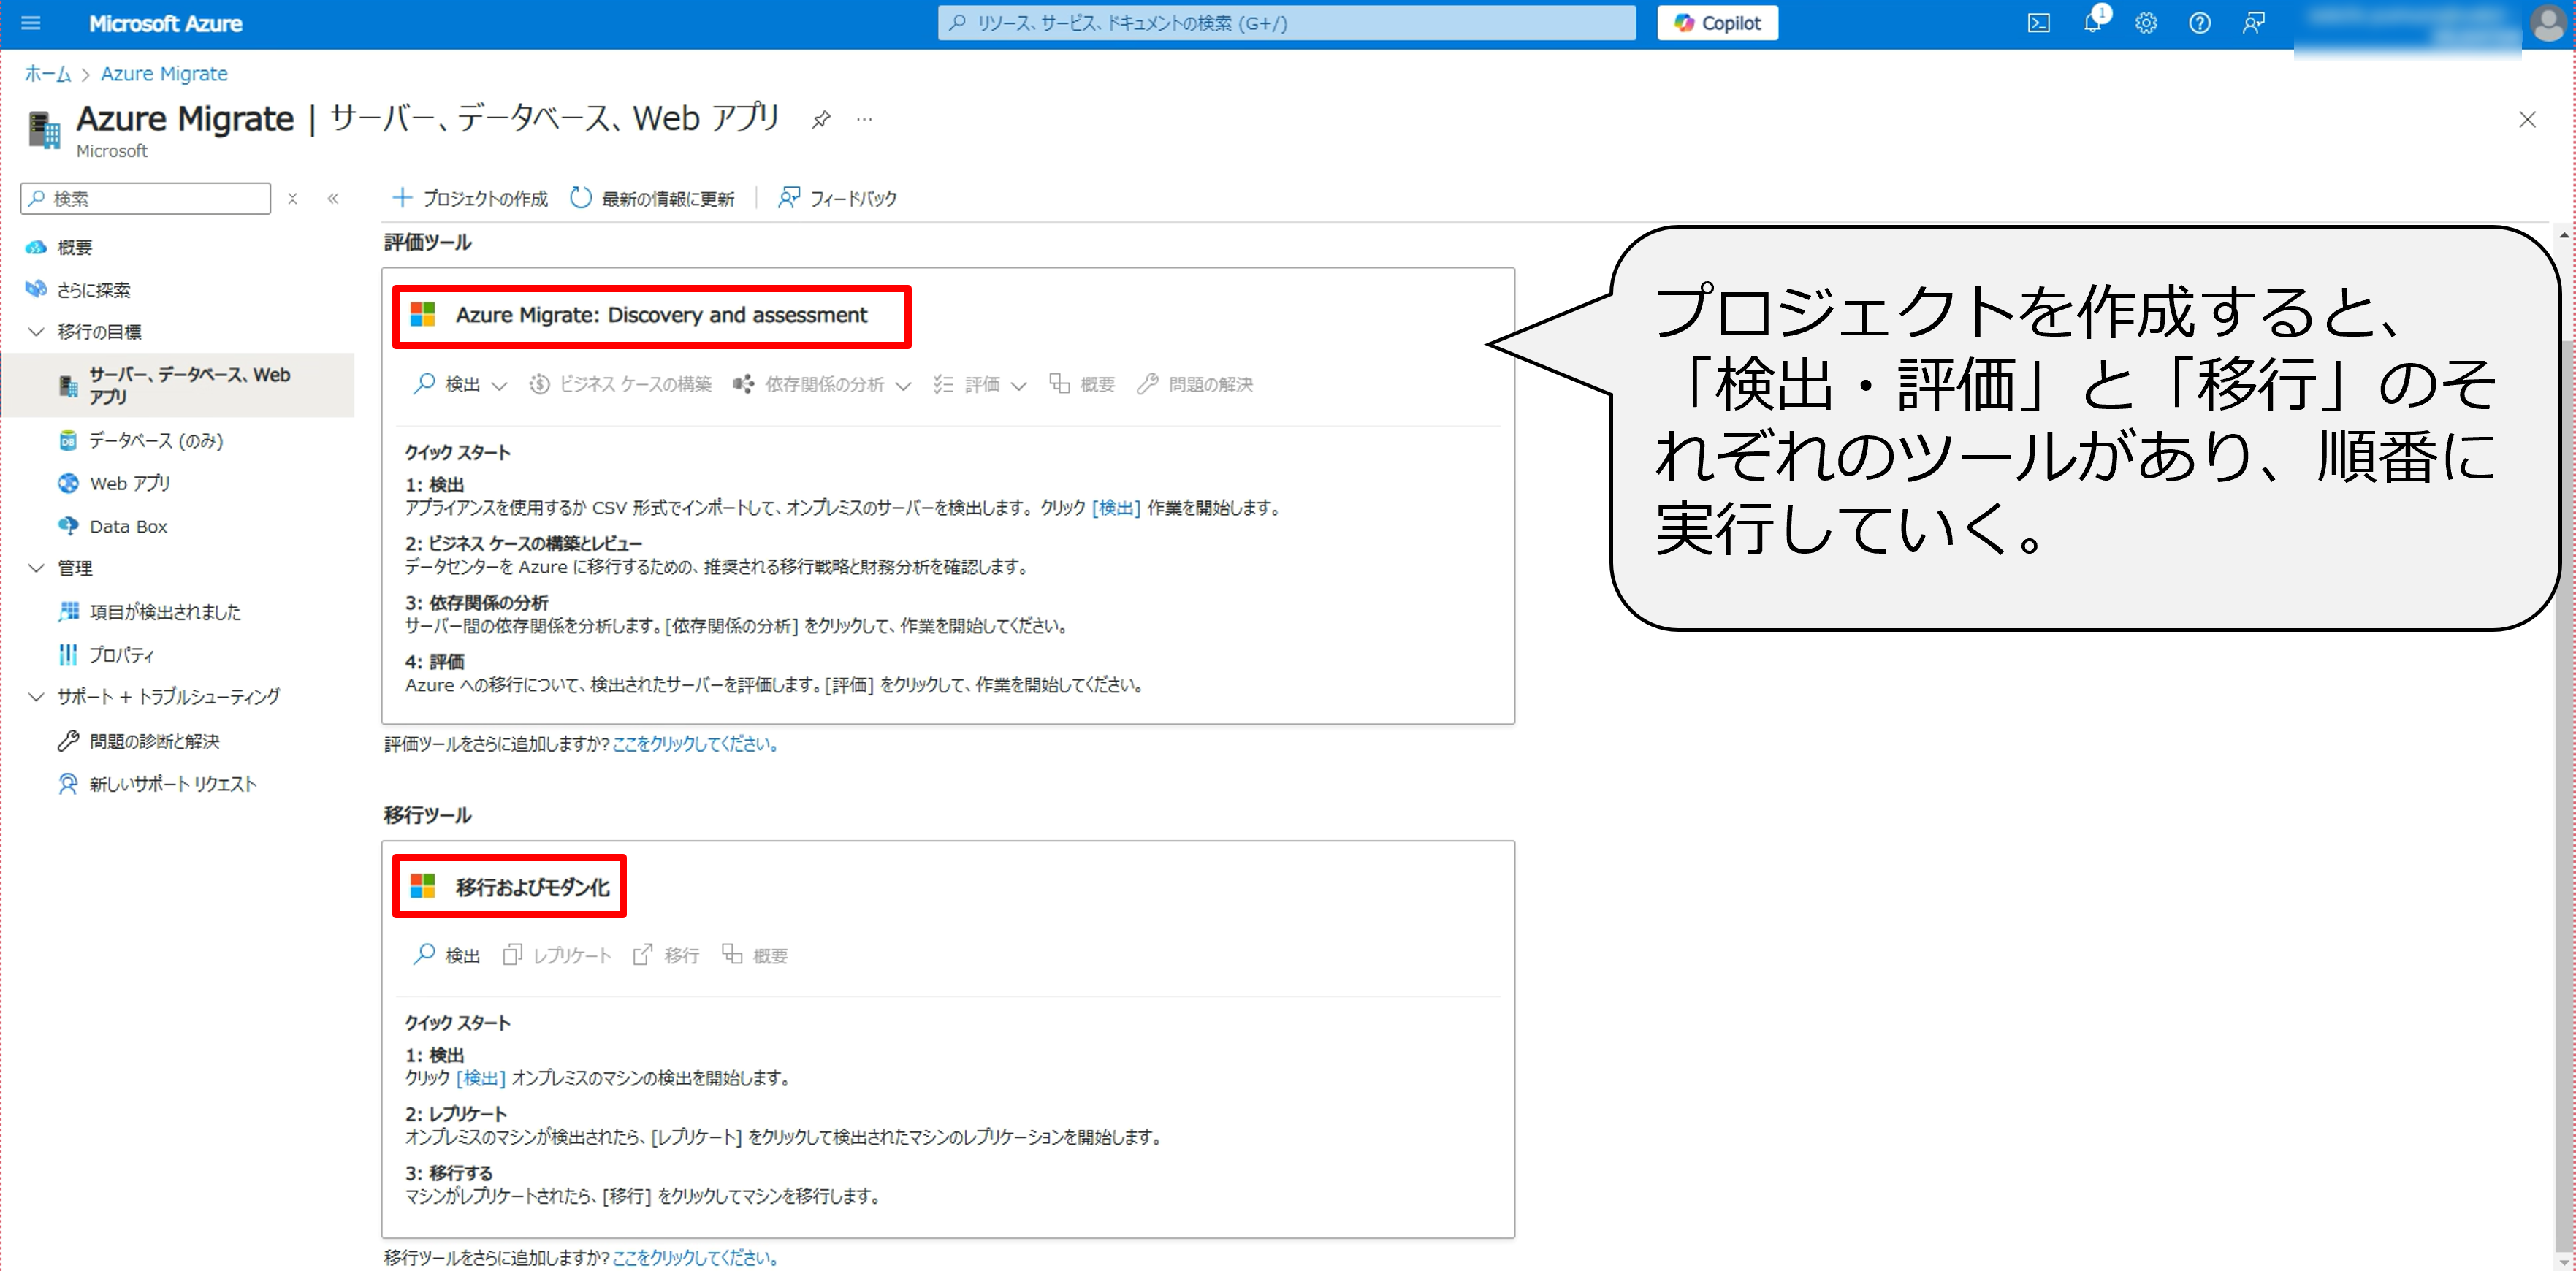Open the hamburger portal menu
Viewport: 2576px width, 1271px height.
click(31, 23)
